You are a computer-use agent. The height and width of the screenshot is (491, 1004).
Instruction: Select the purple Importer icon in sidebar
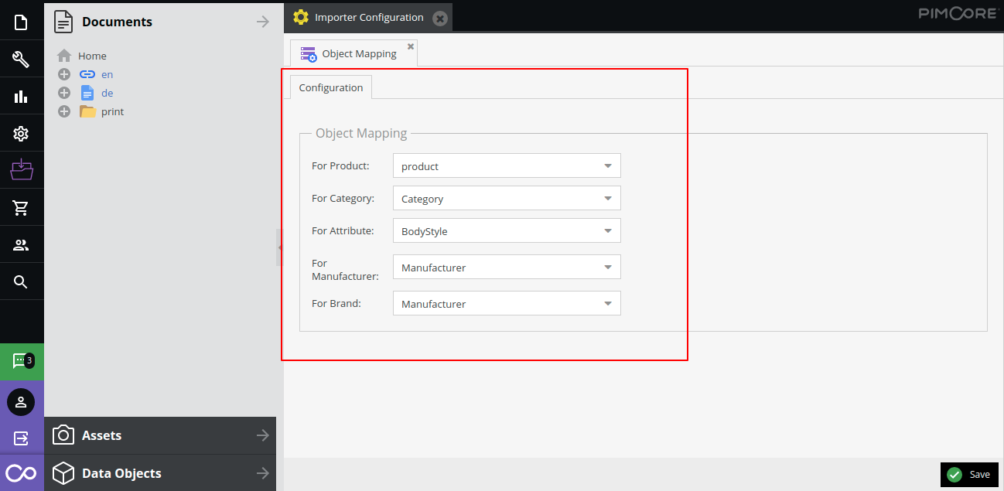coord(21,169)
